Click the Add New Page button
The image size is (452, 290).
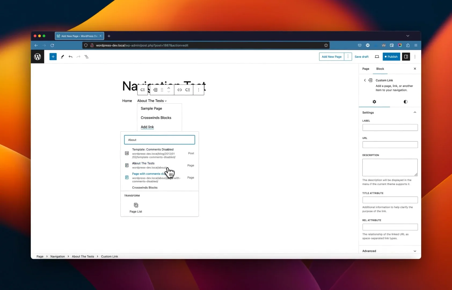331,57
